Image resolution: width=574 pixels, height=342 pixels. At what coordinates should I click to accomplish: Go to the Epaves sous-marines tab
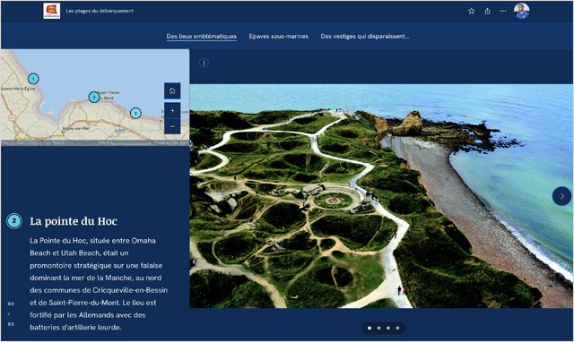tap(279, 36)
